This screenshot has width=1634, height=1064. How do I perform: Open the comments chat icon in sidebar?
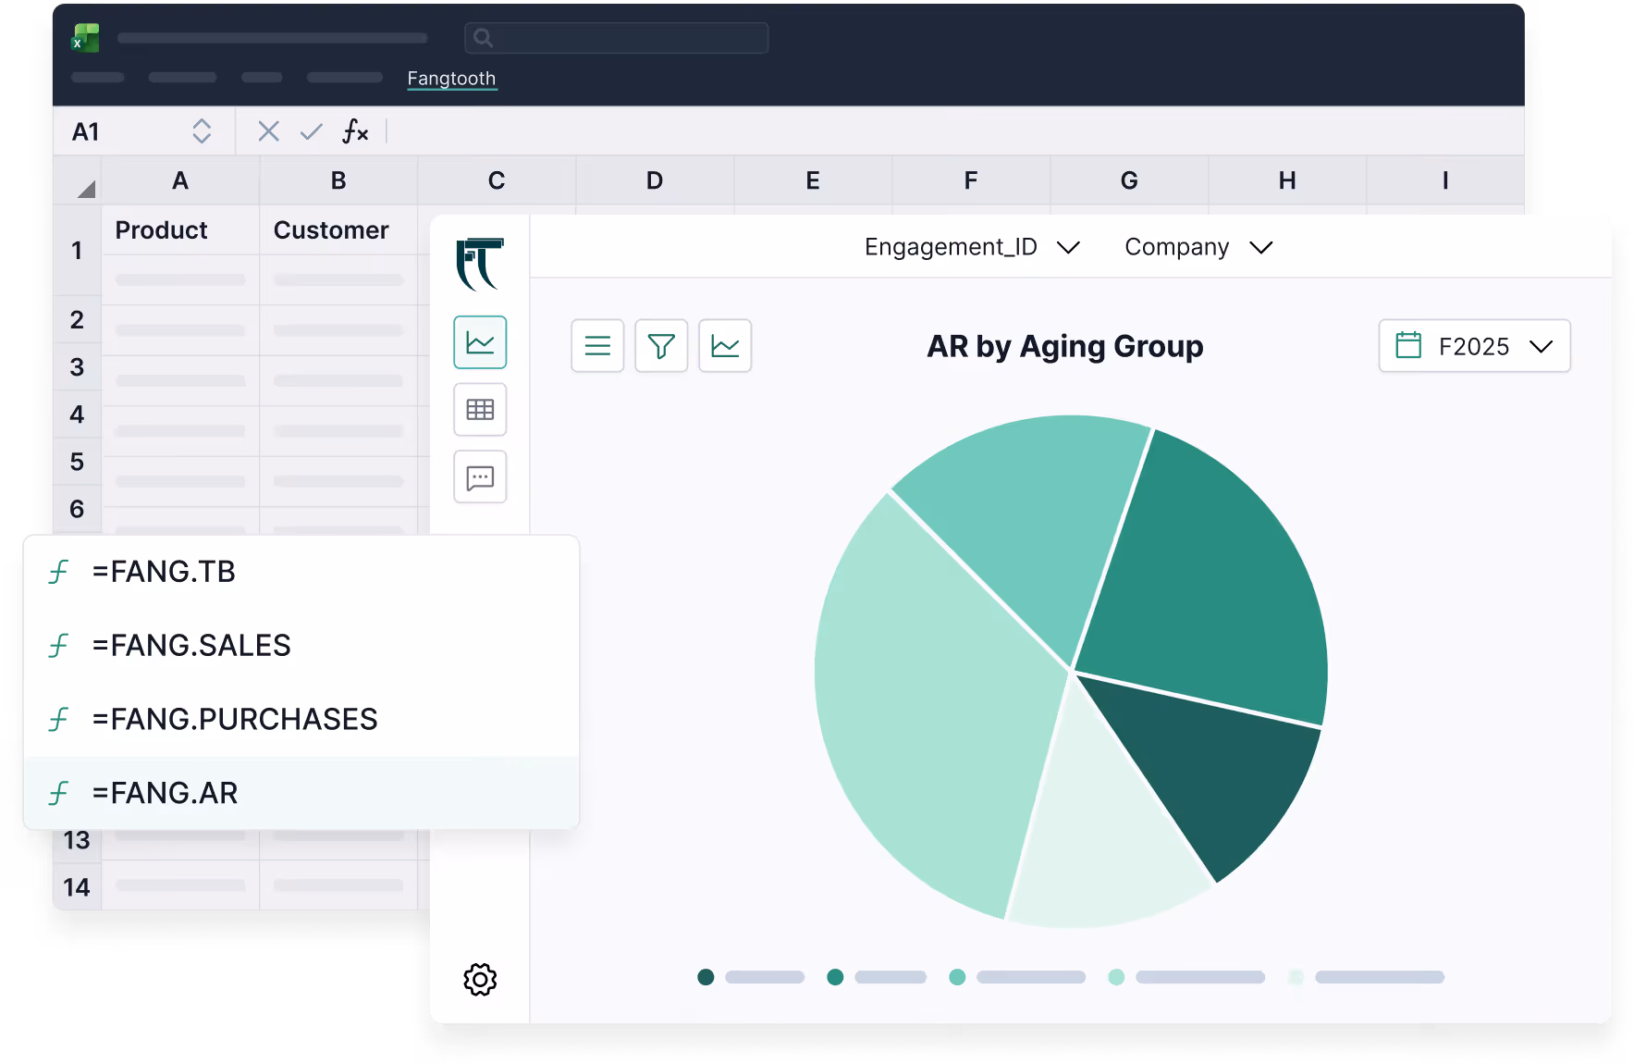click(480, 477)
